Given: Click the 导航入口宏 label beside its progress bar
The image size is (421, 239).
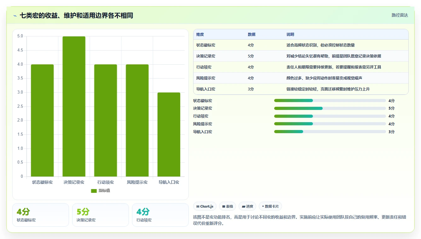Looking at the screenshot, I should pyautogui.click(x=203, y=132).
